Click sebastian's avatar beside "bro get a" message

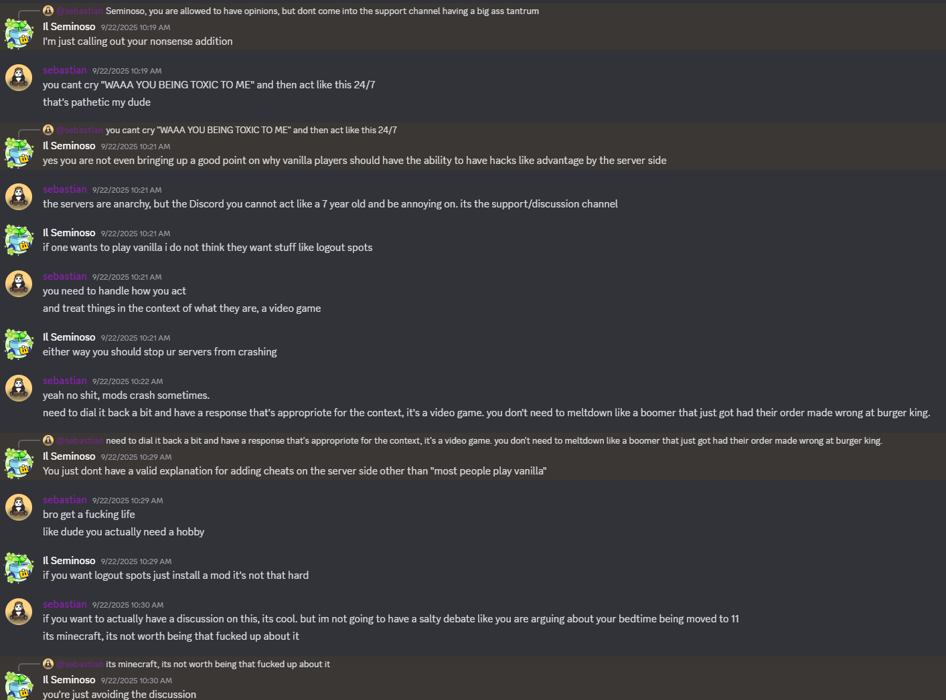coord(19,507)
